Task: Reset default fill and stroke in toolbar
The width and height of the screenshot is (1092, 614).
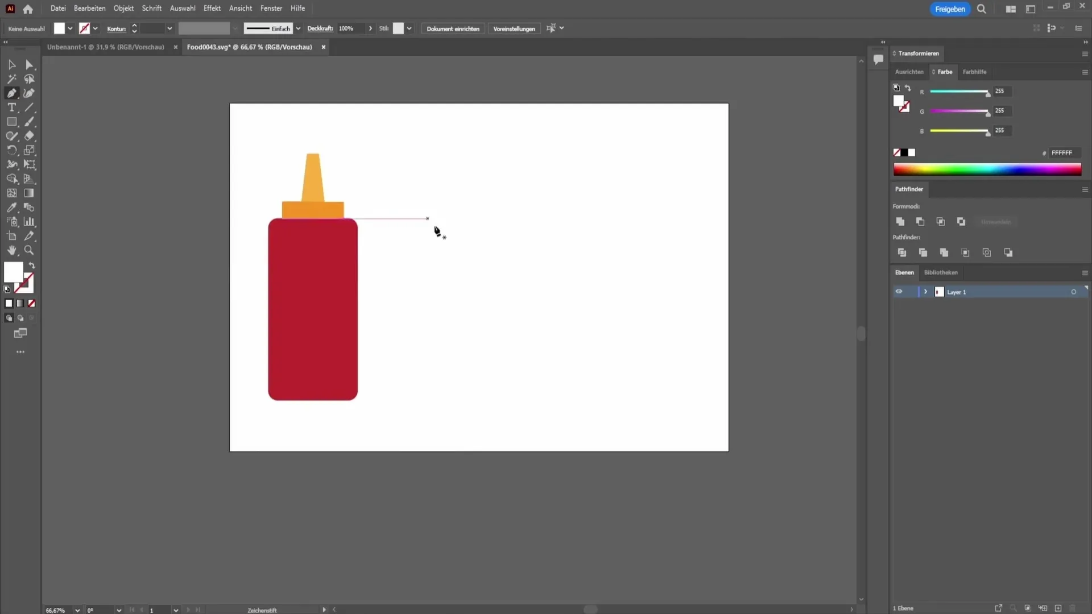Action: tap(7, 289)
